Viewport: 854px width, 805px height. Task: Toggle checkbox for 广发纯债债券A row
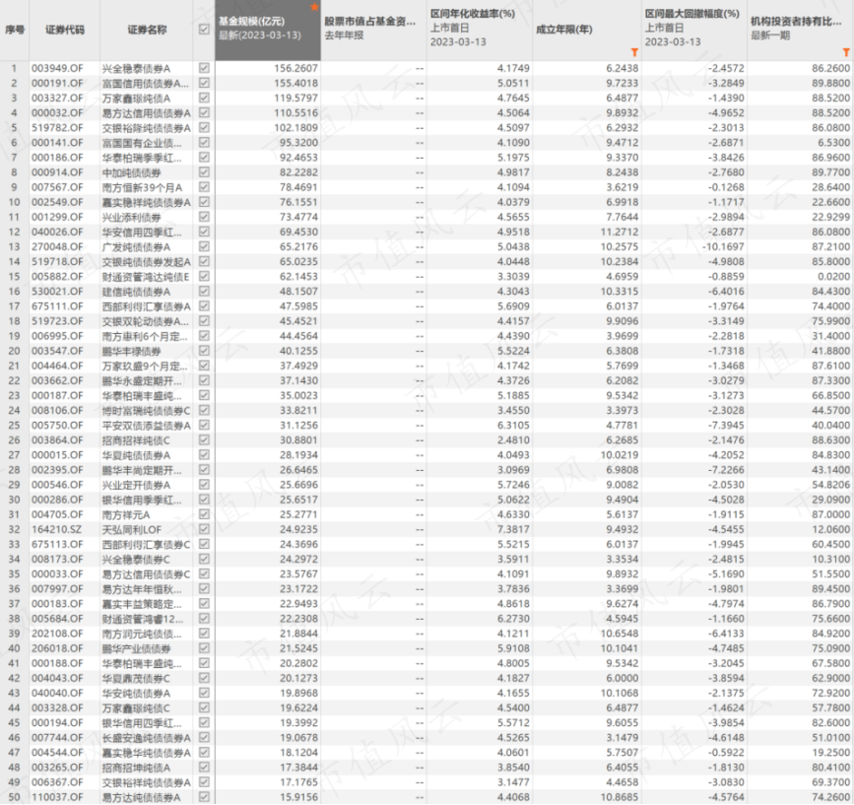point(204,246)
